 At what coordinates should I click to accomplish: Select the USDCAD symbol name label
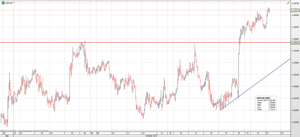point(9,2)
